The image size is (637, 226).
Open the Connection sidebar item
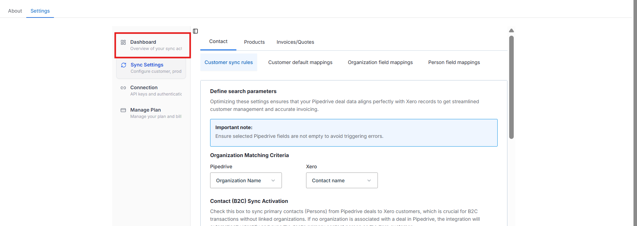[x=151, y=91]
